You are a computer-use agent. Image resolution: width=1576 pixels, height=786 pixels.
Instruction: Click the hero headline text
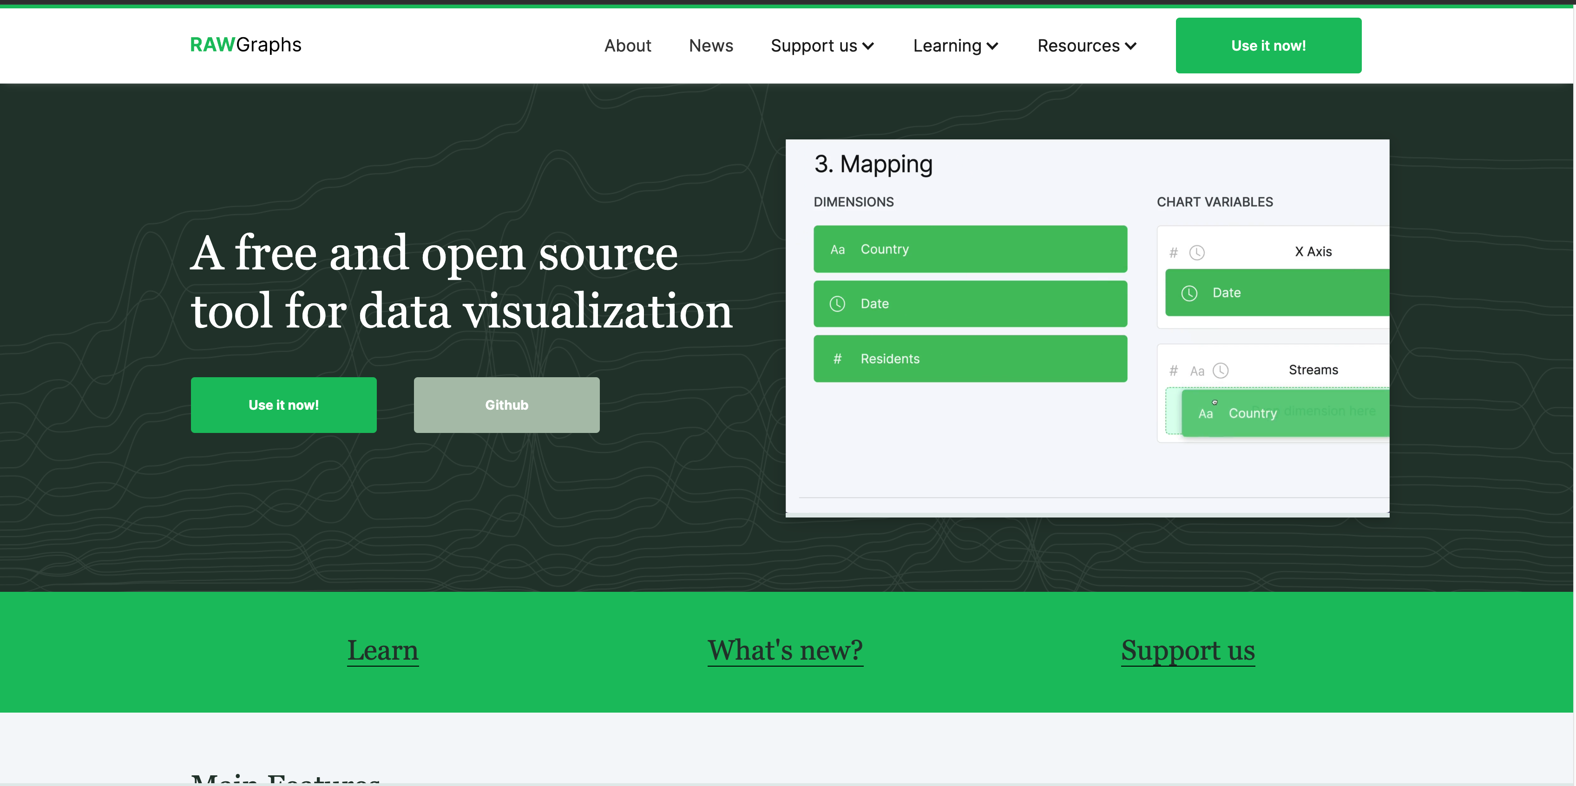(461, 282)
